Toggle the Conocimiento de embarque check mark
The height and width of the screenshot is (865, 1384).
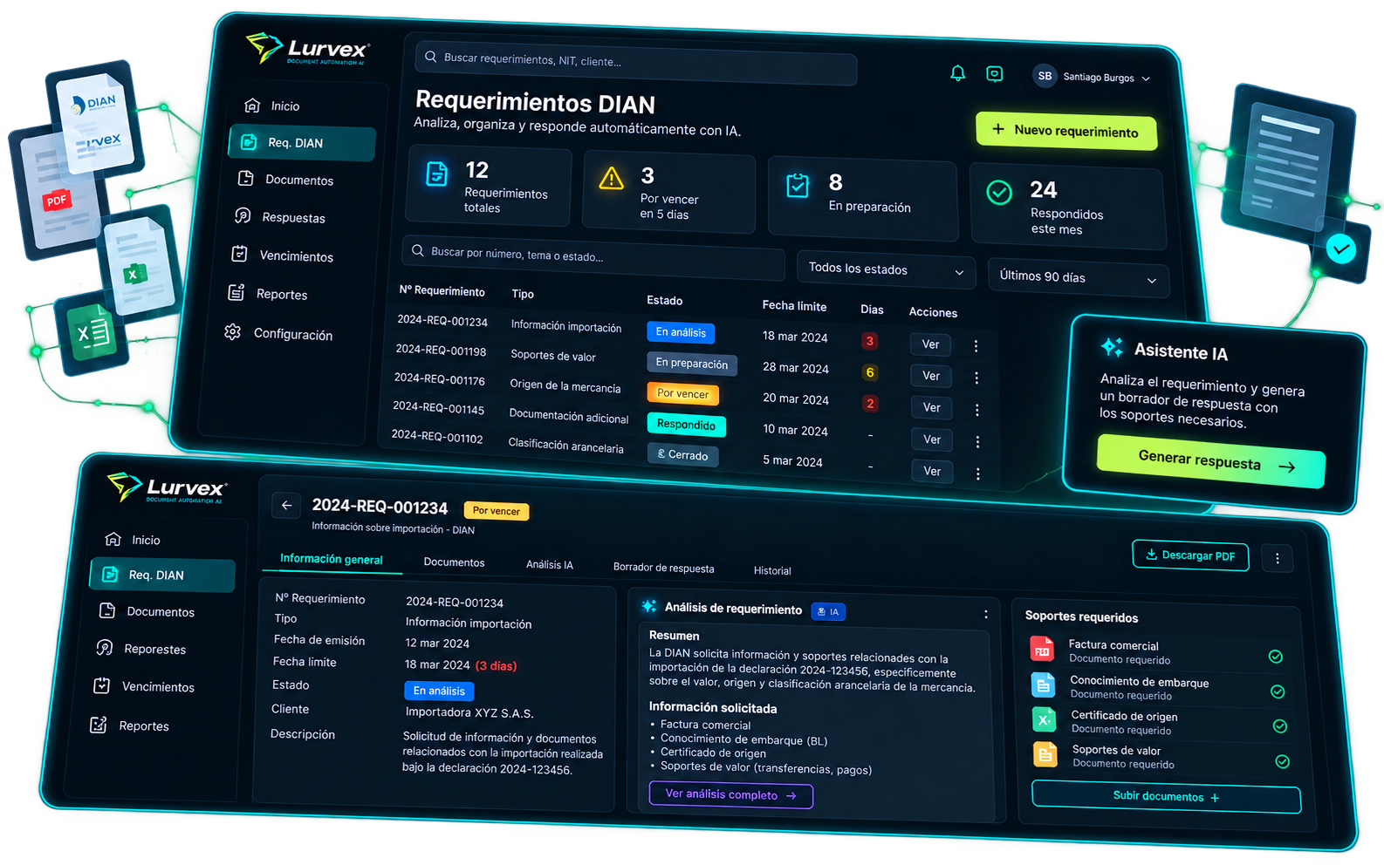tap(1278, 691)
